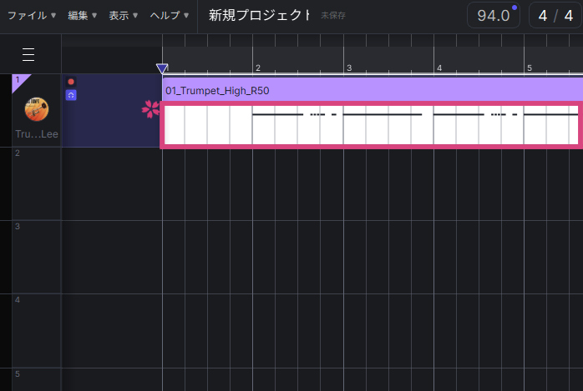This screenshot has width=583, height=391.
Task: Click the pink cherry blossom icon
Action: point(151,108)
